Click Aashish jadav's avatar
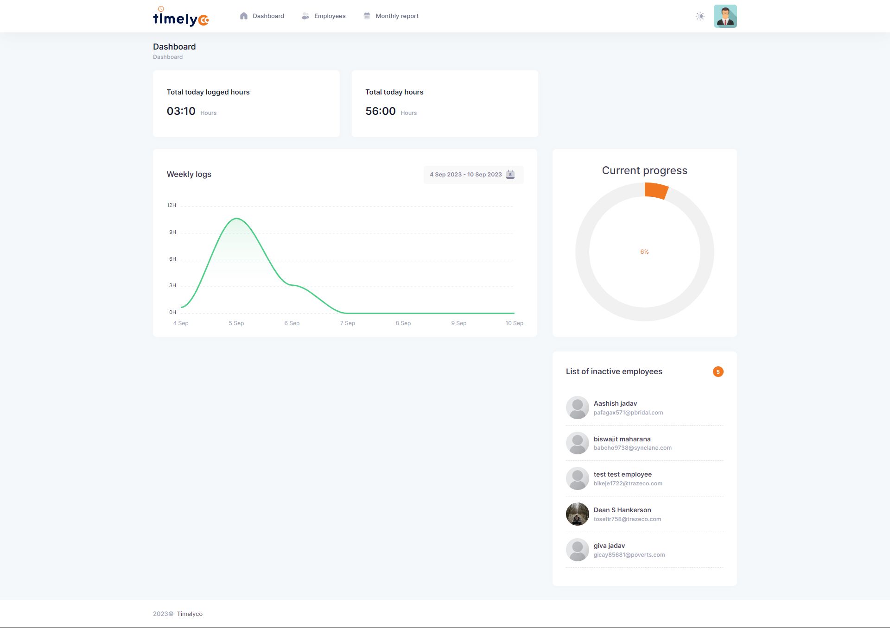 point(577,408)
